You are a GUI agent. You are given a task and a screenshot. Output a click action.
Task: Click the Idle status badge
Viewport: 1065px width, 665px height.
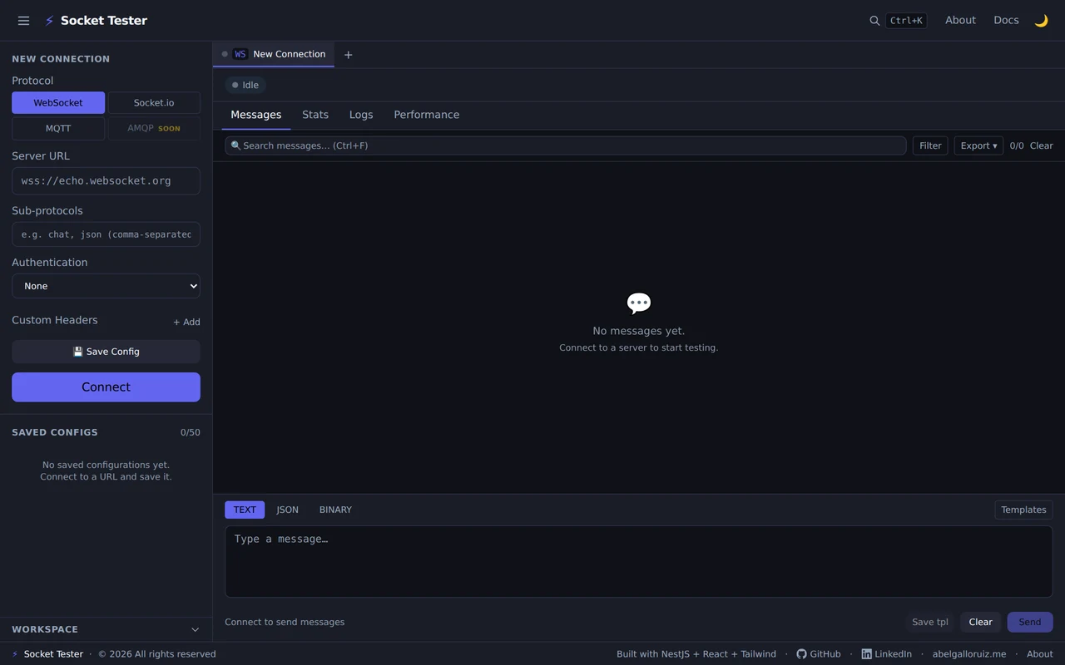pyautogui.click(x=245, y=85)
